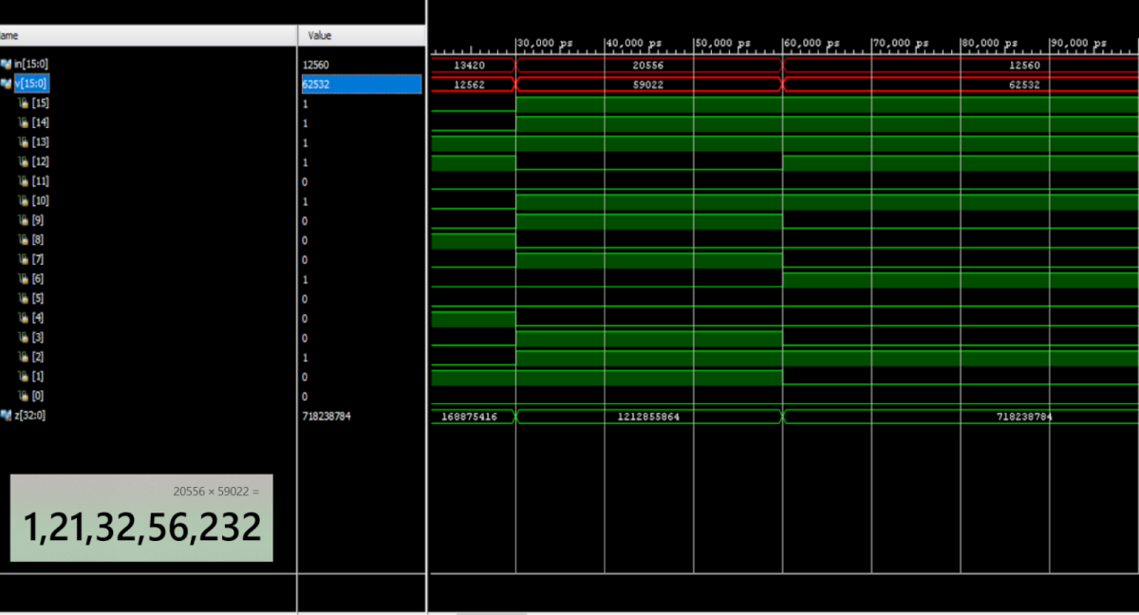Click the calculator result 1,21,32,56,232
This screenshot has width=1139, height=615.
pyautogui.click(x=141, y=527)
